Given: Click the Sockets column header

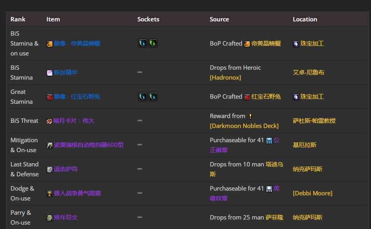Looking at the screenshot, I should point(148,19).
